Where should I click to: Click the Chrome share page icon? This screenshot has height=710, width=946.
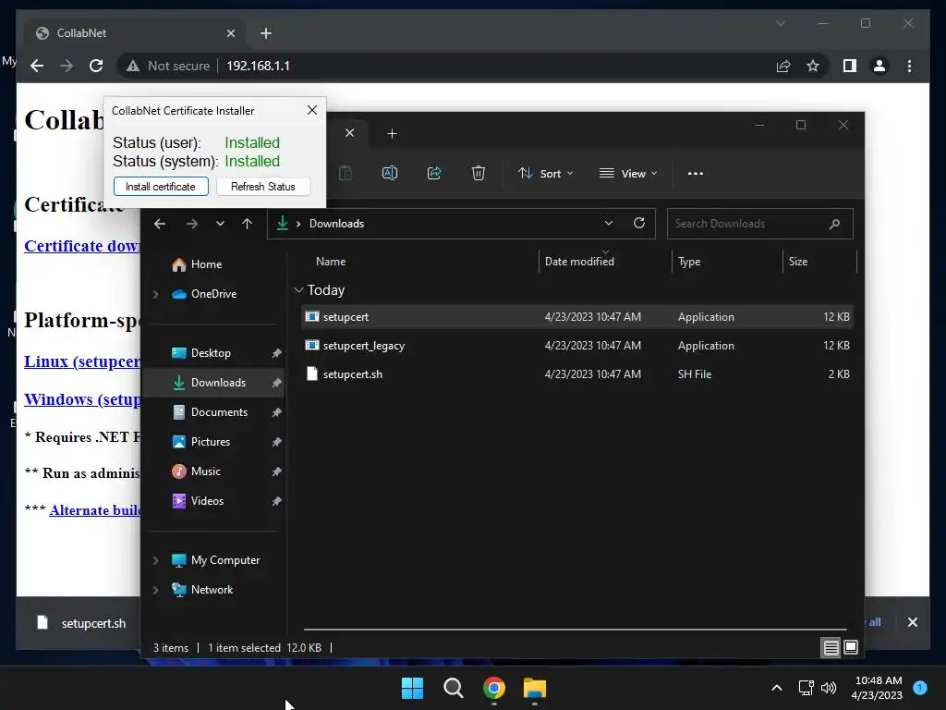pyautogui.click(x=783, y=66)
